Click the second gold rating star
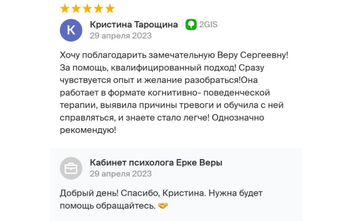 (x=76, y=9)
